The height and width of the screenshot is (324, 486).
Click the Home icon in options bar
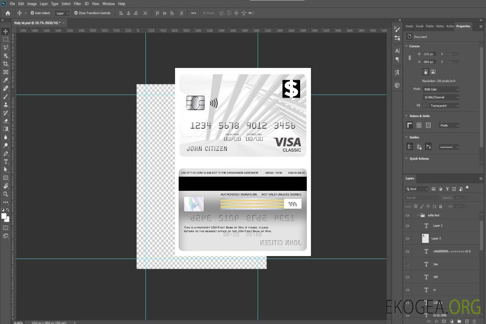(8, 13)
